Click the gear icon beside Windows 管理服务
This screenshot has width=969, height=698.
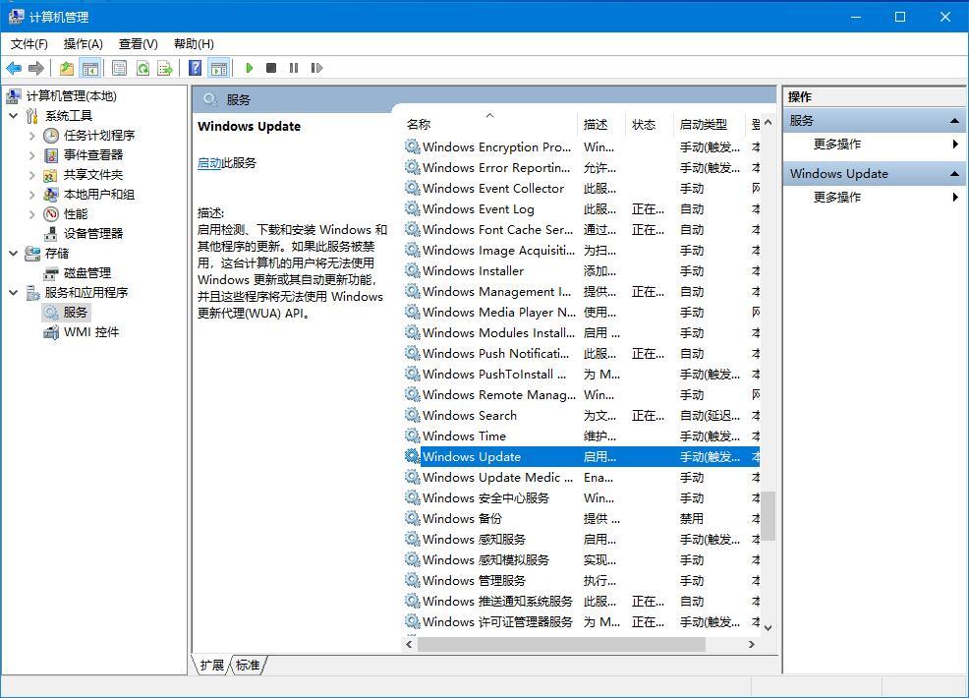(412, 581)
